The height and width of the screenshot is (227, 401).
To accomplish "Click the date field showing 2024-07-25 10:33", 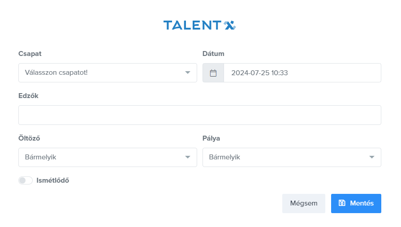I will (302, 73).
